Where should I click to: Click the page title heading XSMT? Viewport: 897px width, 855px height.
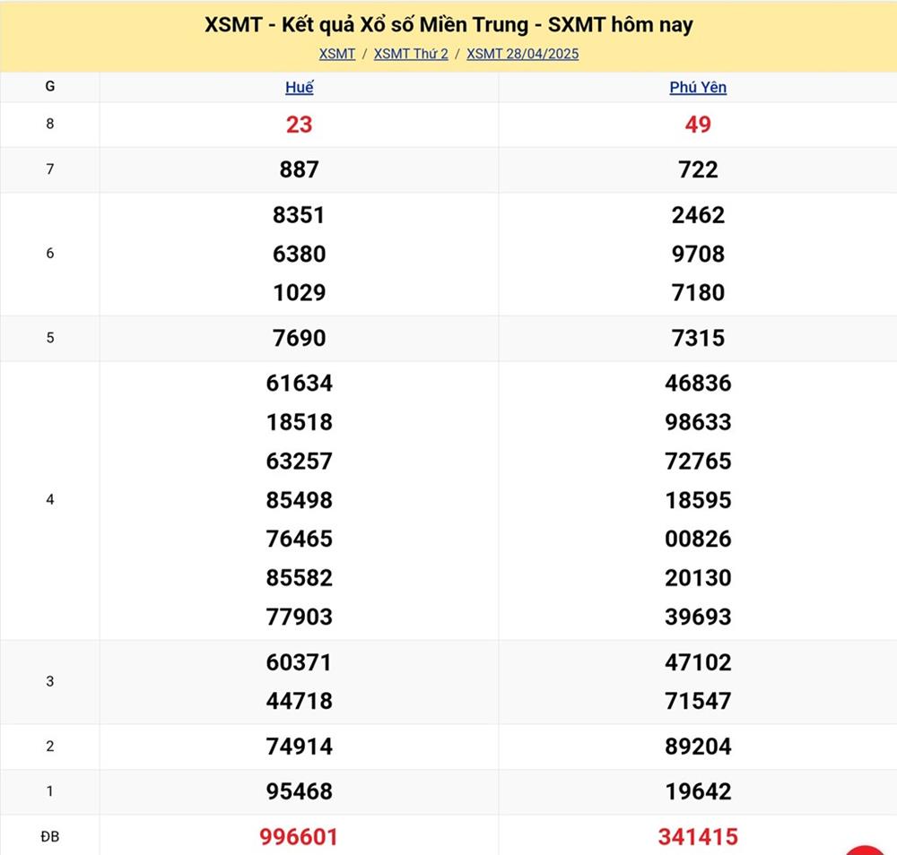coord(448,25)
